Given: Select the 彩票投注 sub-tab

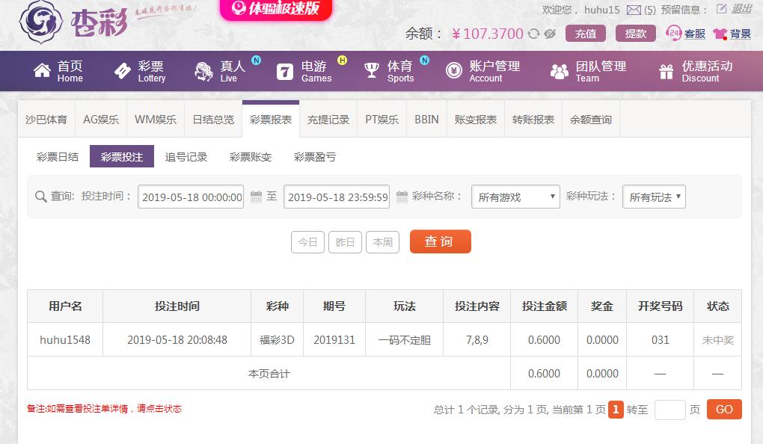Looking at the screenshot, I should (122, 156).
